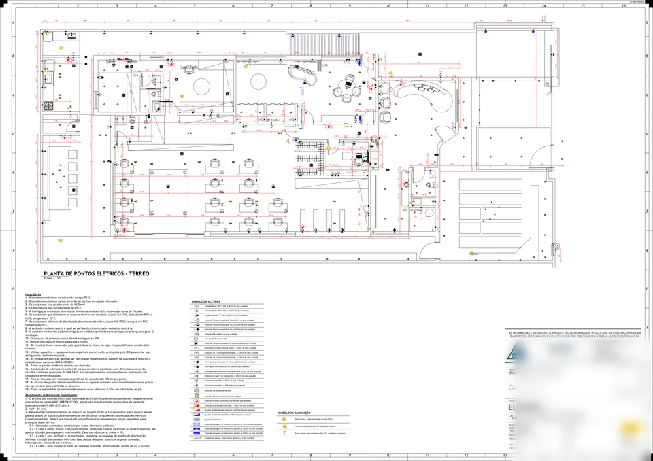Select the yellow Ponto de luz symbol under Simbologia Iluminação
Screen dimensions: 653x461
pyautogui.click(x=284, y=420)
